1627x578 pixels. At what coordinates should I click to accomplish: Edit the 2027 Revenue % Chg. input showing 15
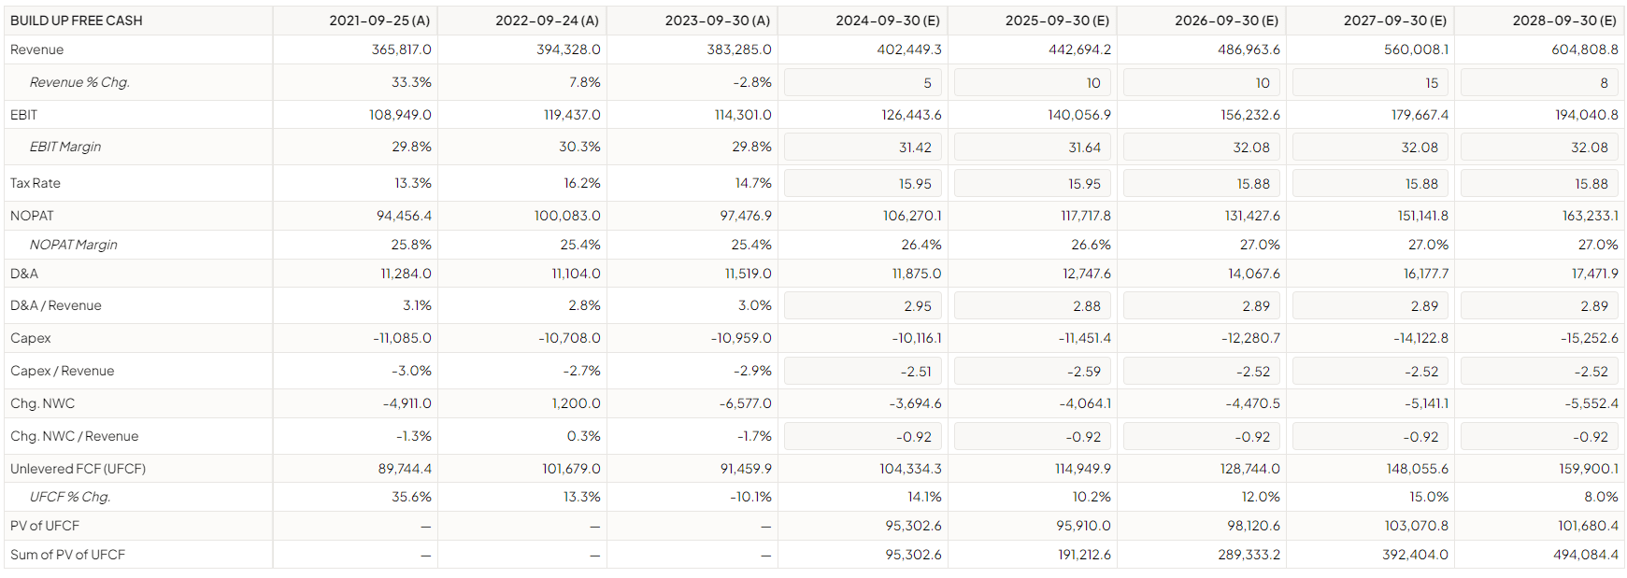pyautogui.click(x=1370, y=82)
